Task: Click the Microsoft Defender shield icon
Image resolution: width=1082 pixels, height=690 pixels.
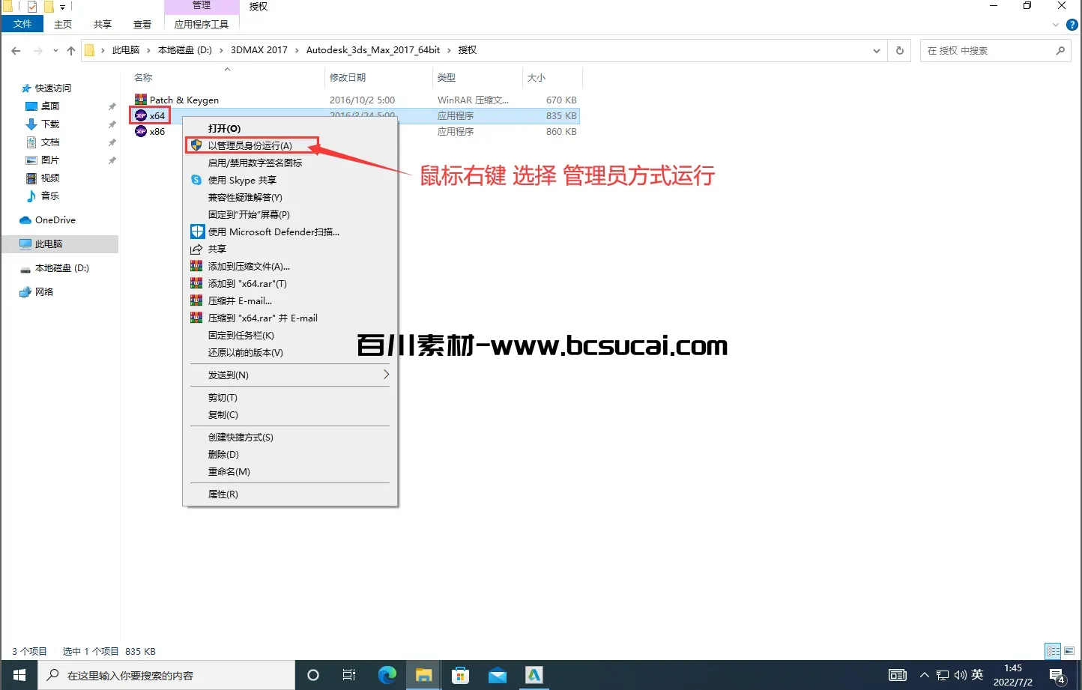Action: (197, 231)
